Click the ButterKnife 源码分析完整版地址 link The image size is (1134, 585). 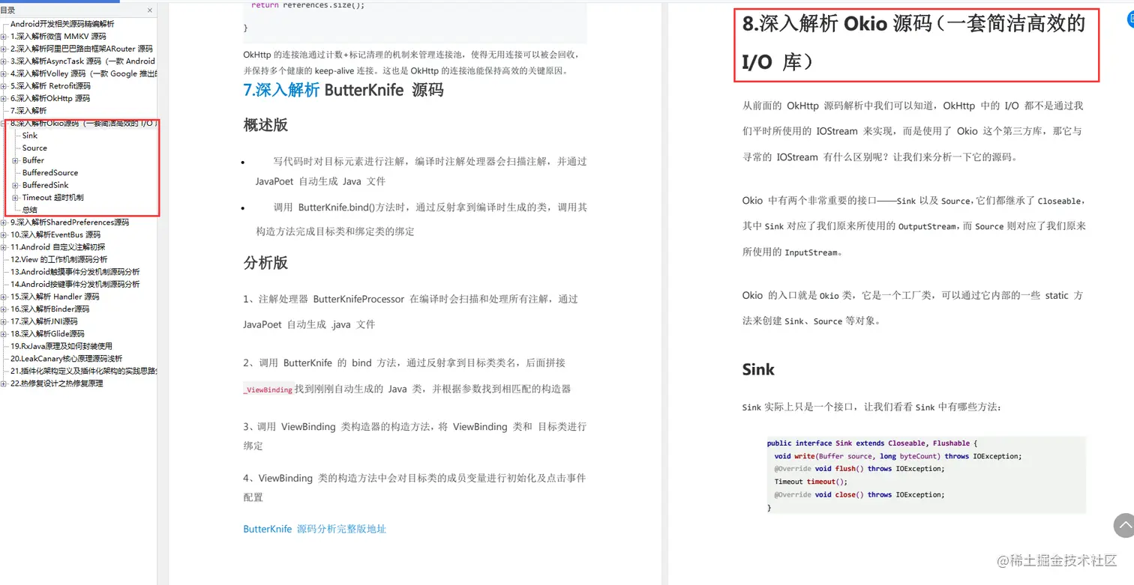coord(313,529)
